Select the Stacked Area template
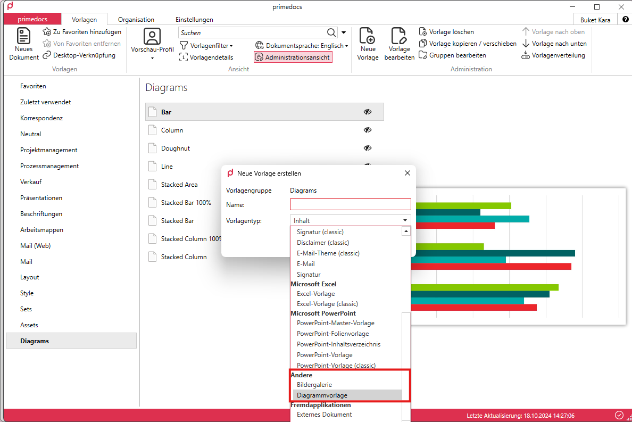The width and height of the screenshot is (632, 422). [x=179, y=185]
